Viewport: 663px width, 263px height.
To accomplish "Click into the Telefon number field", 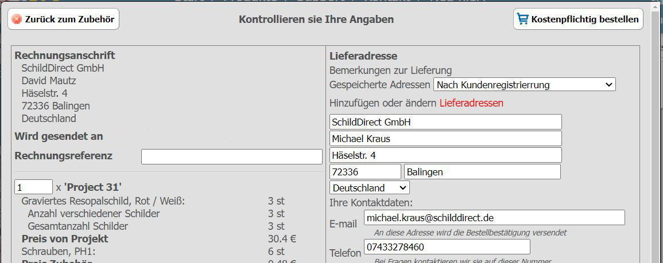I will click(x=447, y=247).
